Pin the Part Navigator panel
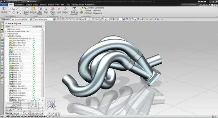The width and height of the screenshot is (218, 118). pos(6,24)
